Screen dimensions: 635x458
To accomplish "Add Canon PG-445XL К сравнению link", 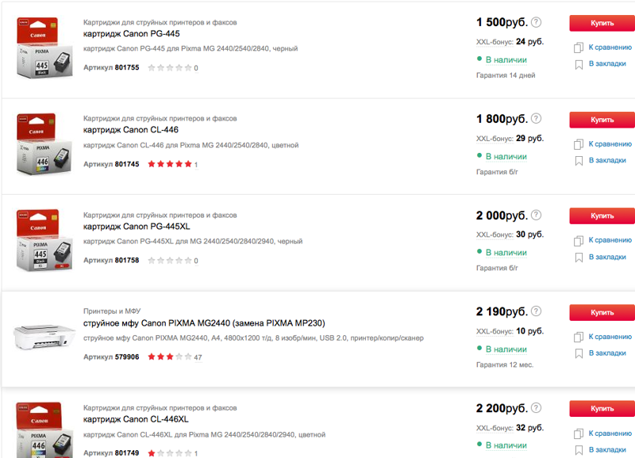I will click(x=610, y=240).
